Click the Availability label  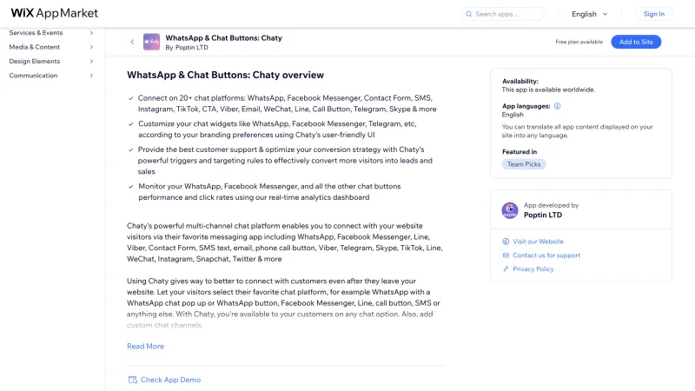(x=520, y=81)
